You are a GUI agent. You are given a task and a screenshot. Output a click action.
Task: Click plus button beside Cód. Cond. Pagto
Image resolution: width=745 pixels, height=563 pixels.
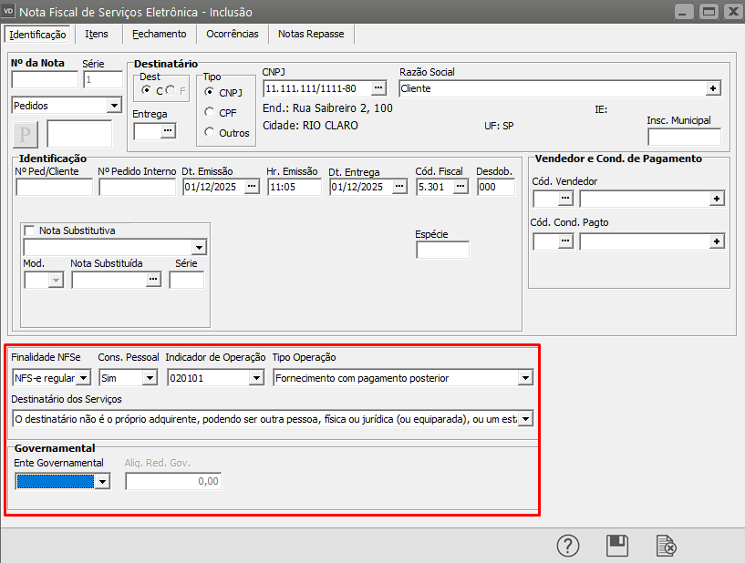point(718,241)
